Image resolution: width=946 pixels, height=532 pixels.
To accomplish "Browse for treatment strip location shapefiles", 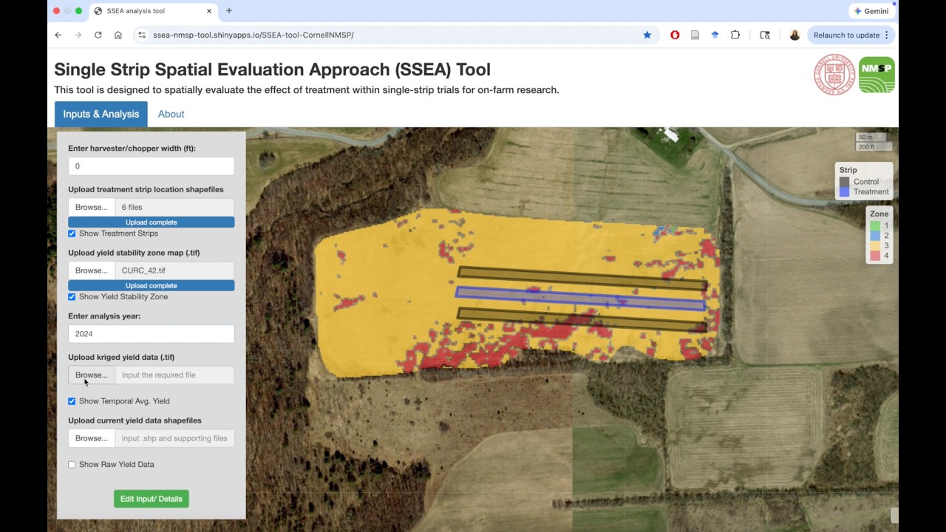I will point(92,207).
